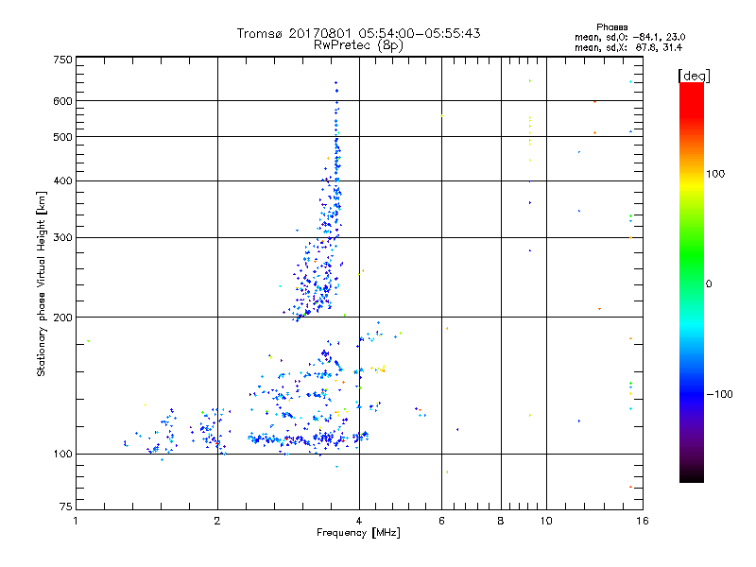This screenshot has height=567, width=756.
Task: Click the x-axis tick label '4'
Action: tap(359, 521)
